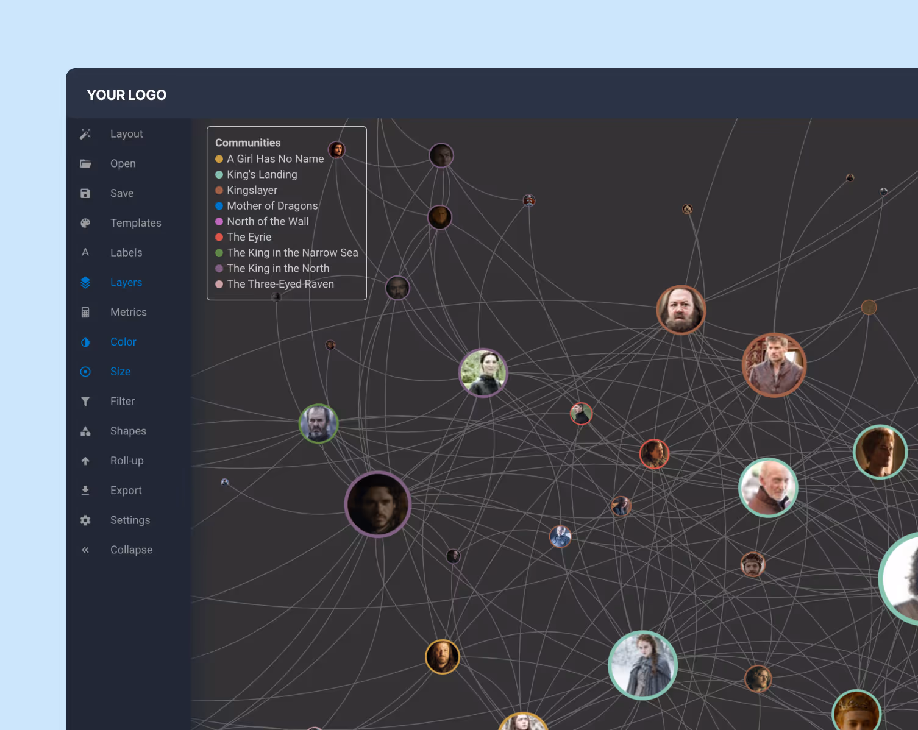Select the green-ringed bald man node
This screenshot has width=918, height=730.
pyautogui.click(x=318, y=423)
